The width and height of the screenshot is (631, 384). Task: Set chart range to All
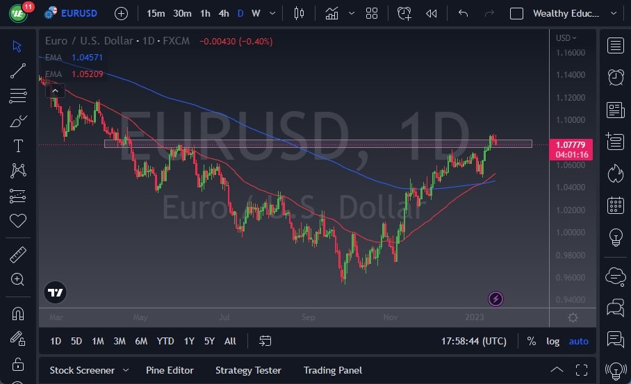(x=230, y=341)
